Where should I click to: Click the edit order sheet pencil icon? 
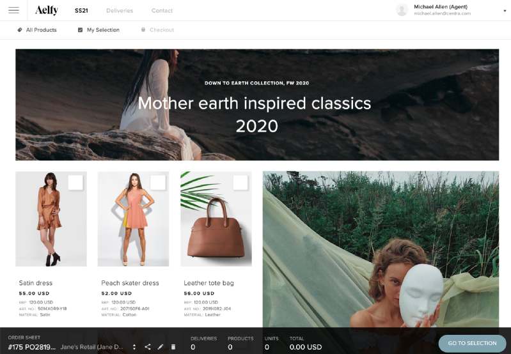[x=161, y=347]
